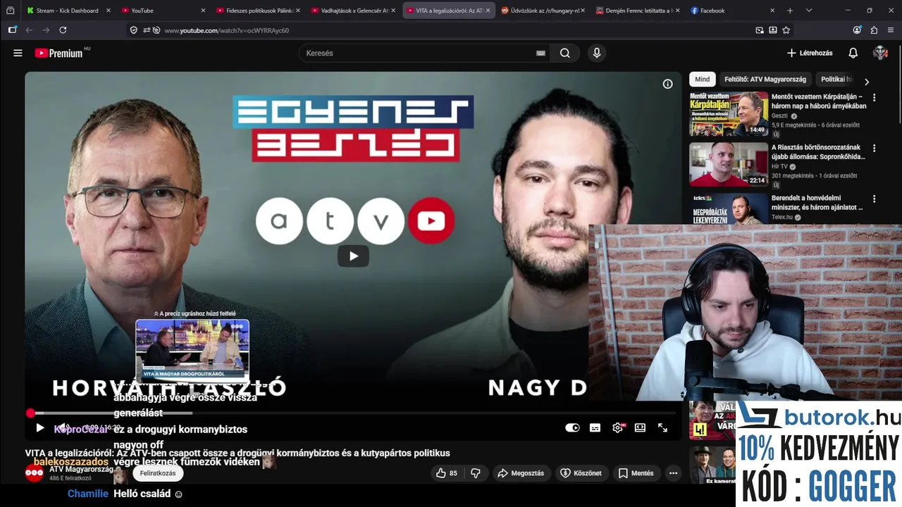Open browser account profile icon
Viewport: 902px width, 507px height.
(x=857, y=30)
